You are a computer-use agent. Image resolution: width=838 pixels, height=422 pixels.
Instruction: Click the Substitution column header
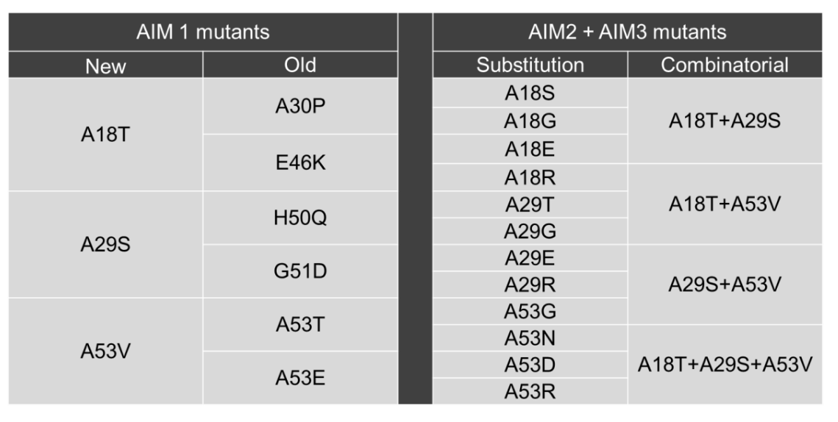530,65
